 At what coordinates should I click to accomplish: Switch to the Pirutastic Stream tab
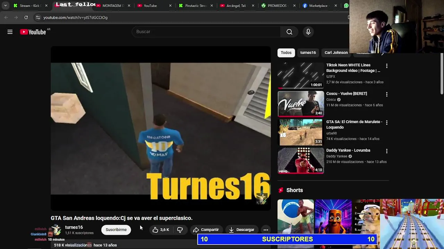(196, 6)
